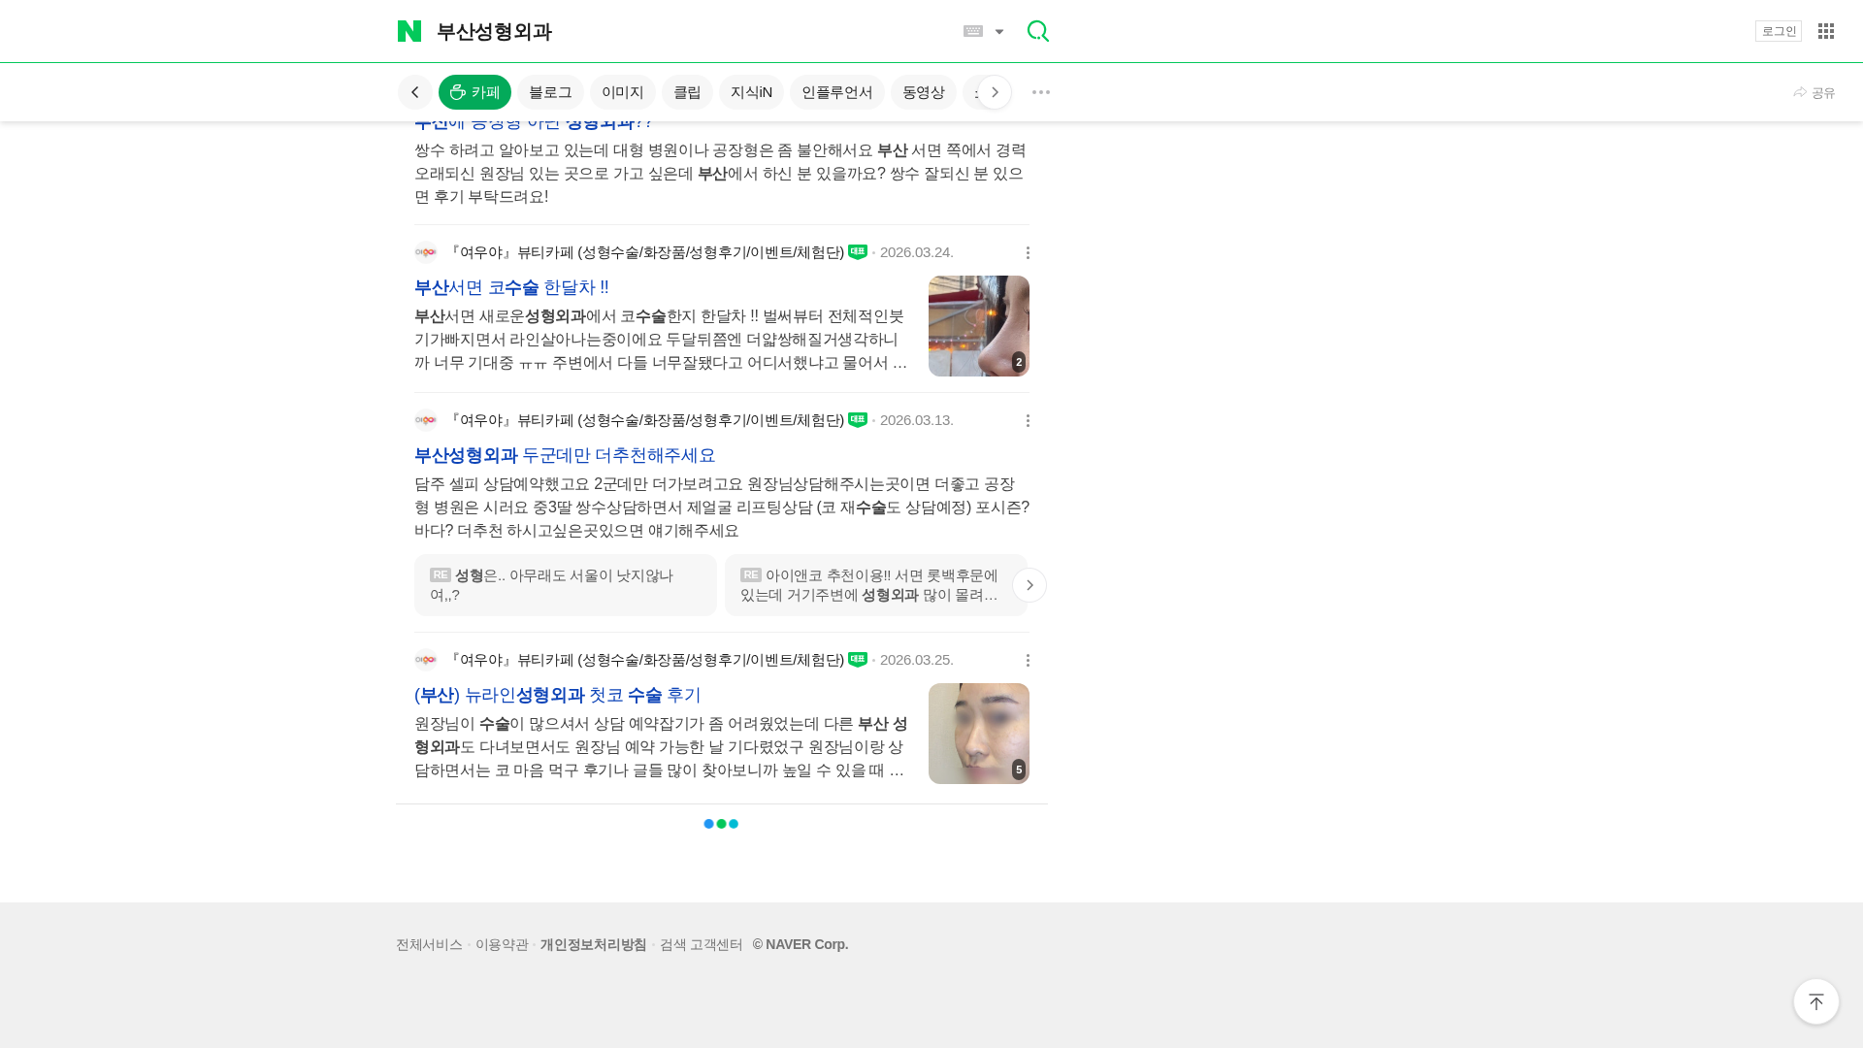
Task: Click the 부산성형외과 search input field
Action: pyautogui.click(x=694, y=31)
